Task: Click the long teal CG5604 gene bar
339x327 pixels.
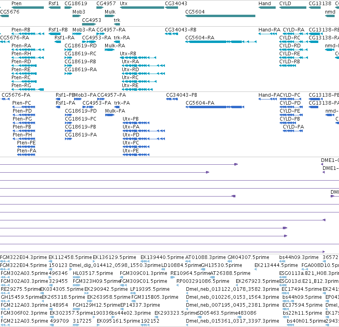Action: click(x=220, y=16)
